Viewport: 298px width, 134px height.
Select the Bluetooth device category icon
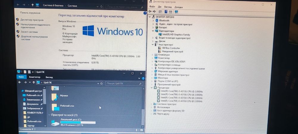(x=157, y=21)
